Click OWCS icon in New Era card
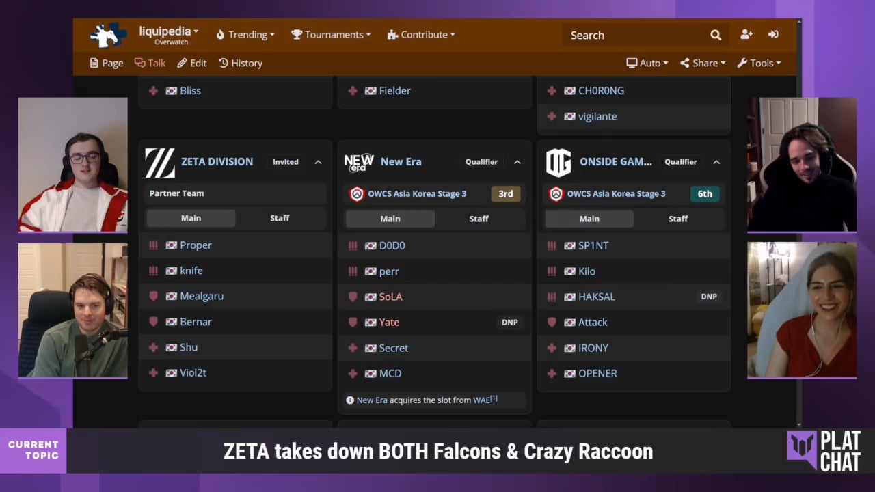Screen dimensions: 875x492 pyautogui.click(x=357, y=194)
